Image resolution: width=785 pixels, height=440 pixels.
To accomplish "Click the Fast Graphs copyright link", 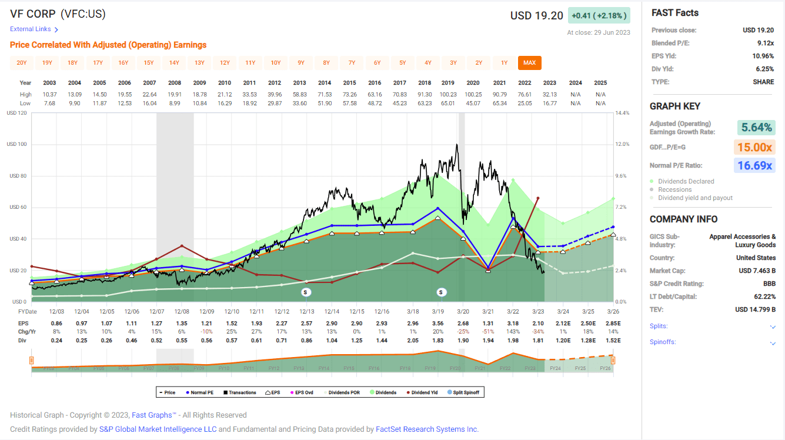I will click(153, 415).
